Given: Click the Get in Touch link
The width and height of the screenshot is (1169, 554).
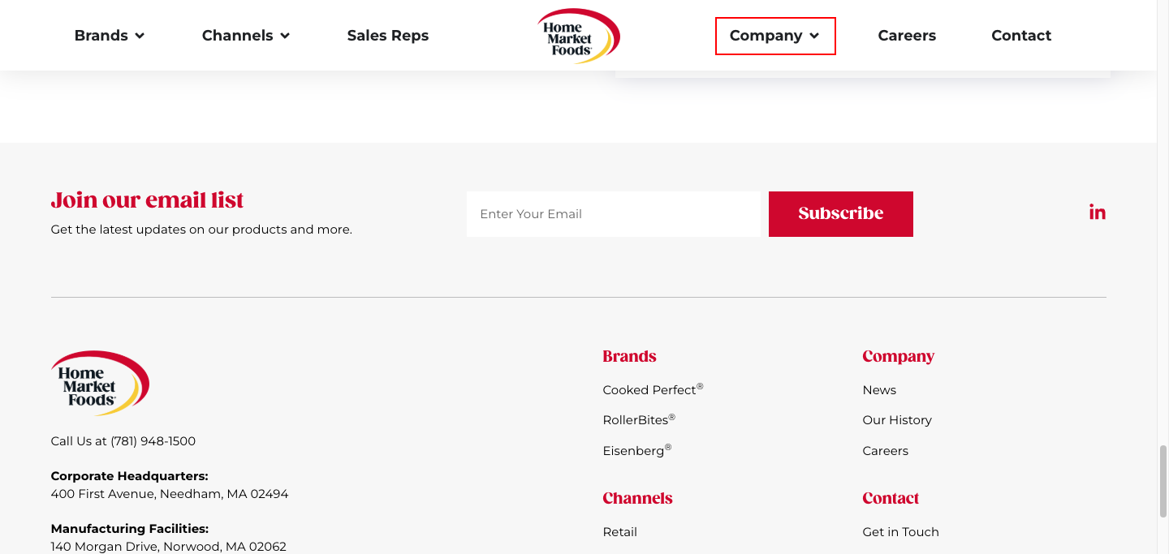Looking at the screenshot, I should coord(900,532).
